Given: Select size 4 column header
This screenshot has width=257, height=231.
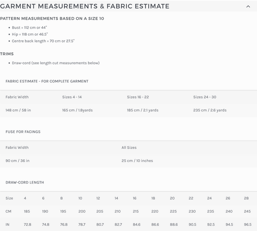Looking at the screenshot, I should point(25,198).
